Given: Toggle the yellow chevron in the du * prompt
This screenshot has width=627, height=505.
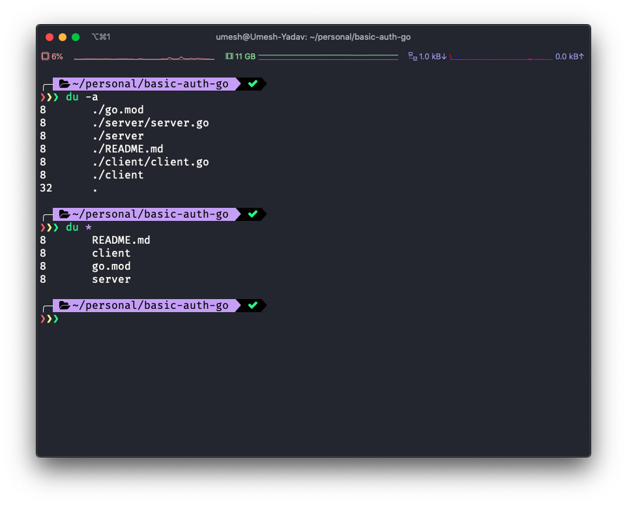Looking at the screenshot, I should [x=49, y=227].
